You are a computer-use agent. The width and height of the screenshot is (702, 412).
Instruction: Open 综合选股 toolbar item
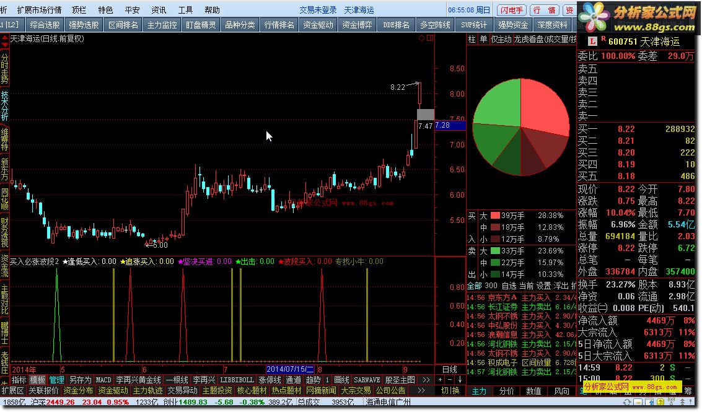point(45,25)
